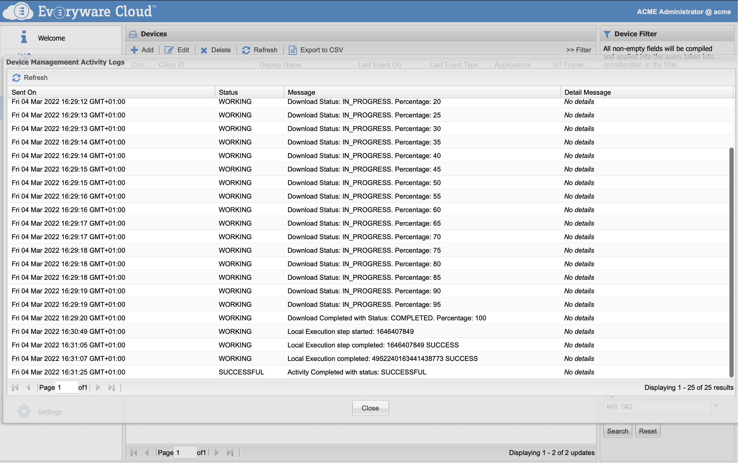This screenshot has width=738, height=463.
Task: Click the Page number field in logs pager
Action: coord(67,387)
